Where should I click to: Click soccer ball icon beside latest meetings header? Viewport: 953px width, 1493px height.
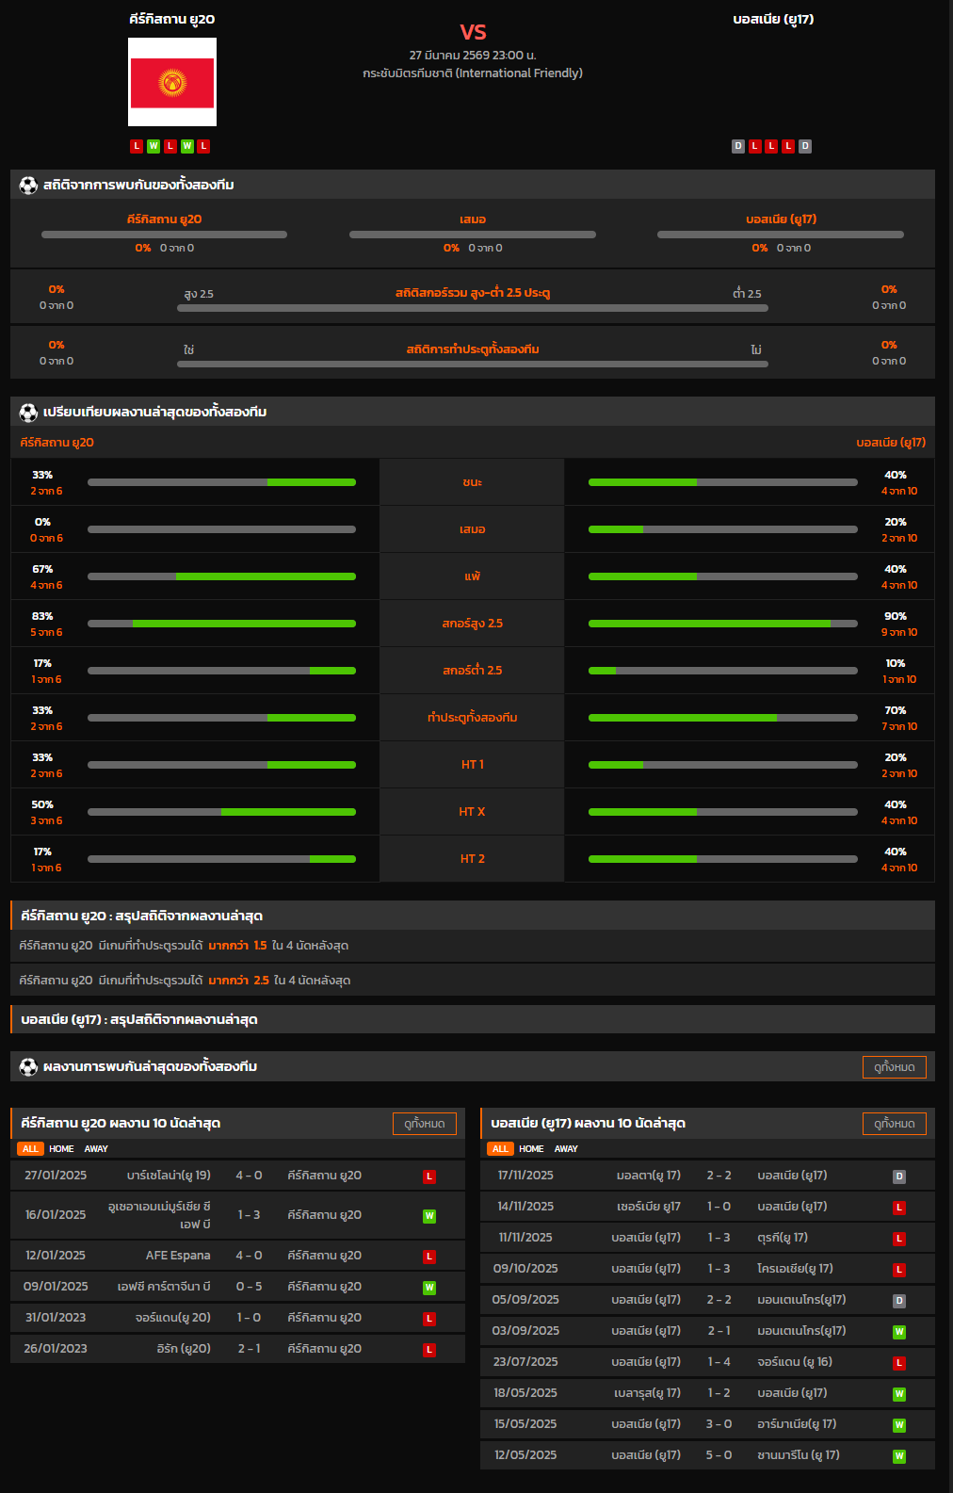pos(28,1067)
